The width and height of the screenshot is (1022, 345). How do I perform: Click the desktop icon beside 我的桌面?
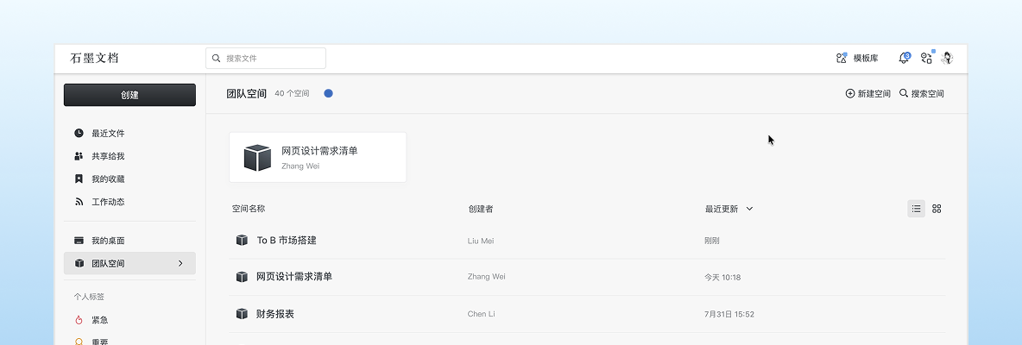coord(79,241)
